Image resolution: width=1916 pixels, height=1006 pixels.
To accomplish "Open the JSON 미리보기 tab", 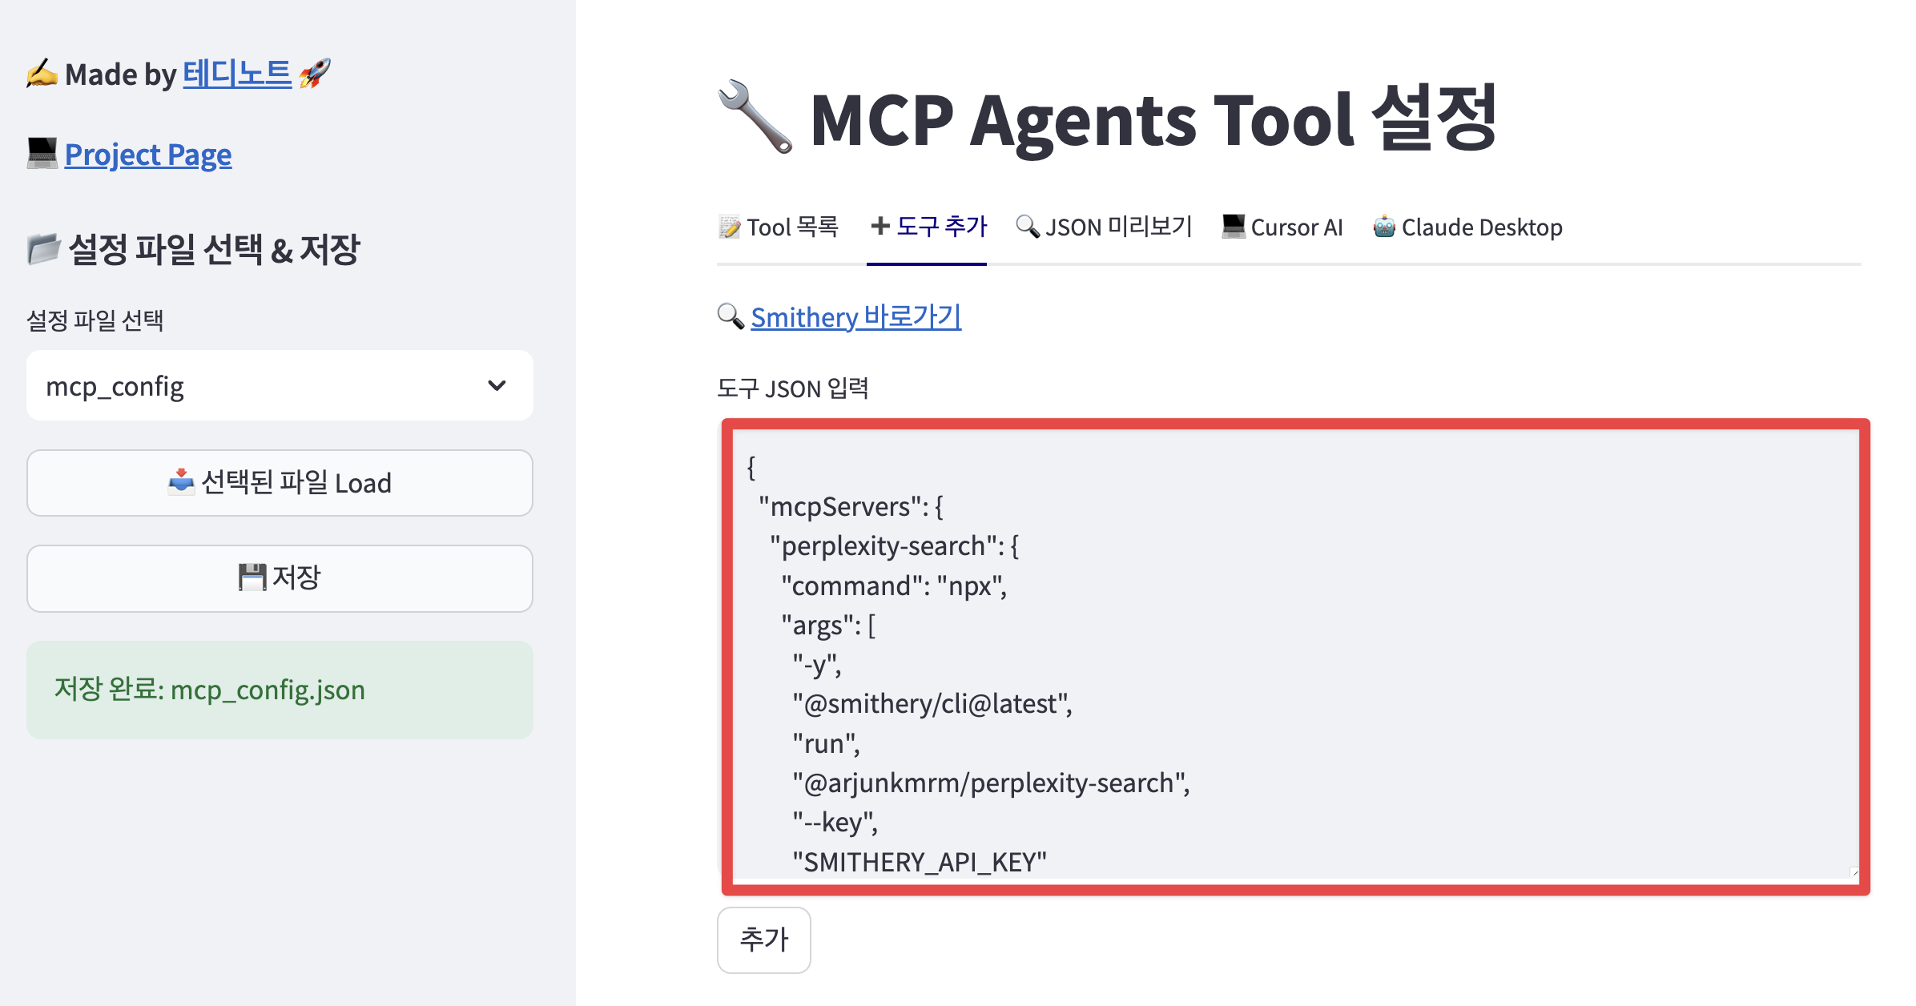I will 1105,227.
